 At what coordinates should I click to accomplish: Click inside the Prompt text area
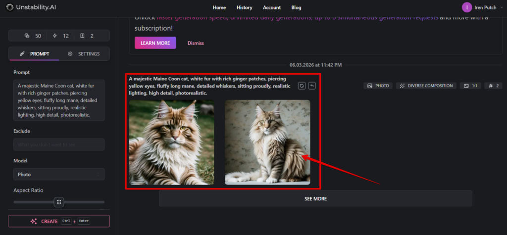coord(59,100)
